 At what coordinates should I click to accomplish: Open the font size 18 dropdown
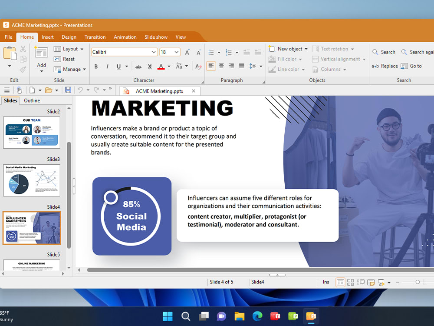176,52
